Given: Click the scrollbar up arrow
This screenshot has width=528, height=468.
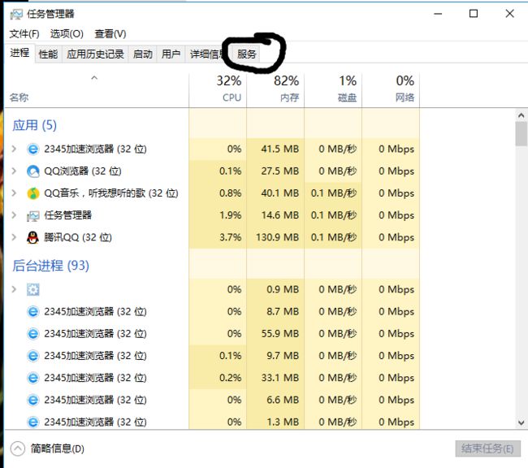Looking at the screenshot, I should point(521,115).
